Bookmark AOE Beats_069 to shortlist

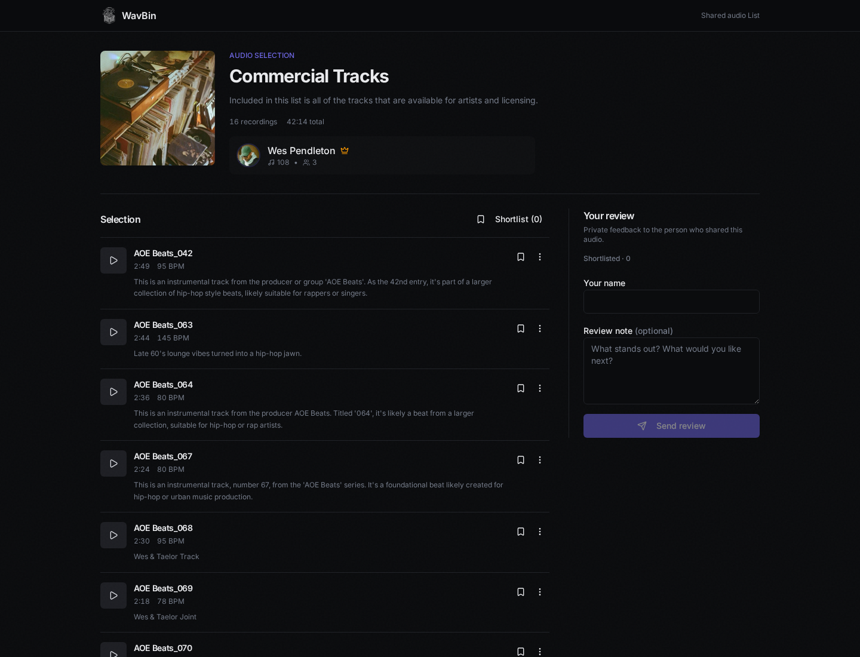click(521, 592)
